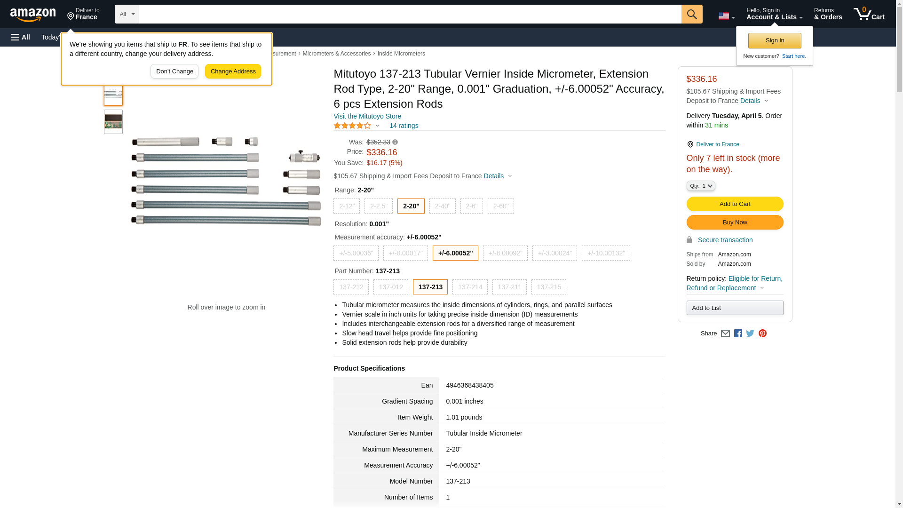Visit the Mitutoyo Store link
Image resolution: width=903 pixels, height=508 pixels.
click(367, 116)
